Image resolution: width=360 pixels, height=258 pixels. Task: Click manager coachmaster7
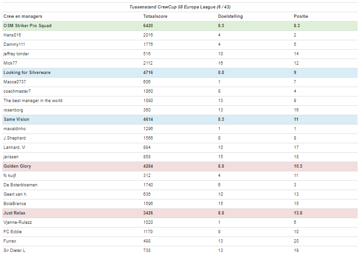click(17, 91)
